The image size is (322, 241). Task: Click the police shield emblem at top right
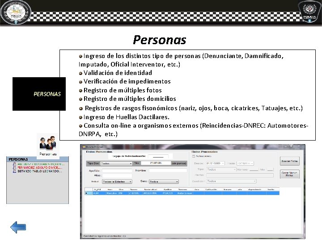pos(309,11)
